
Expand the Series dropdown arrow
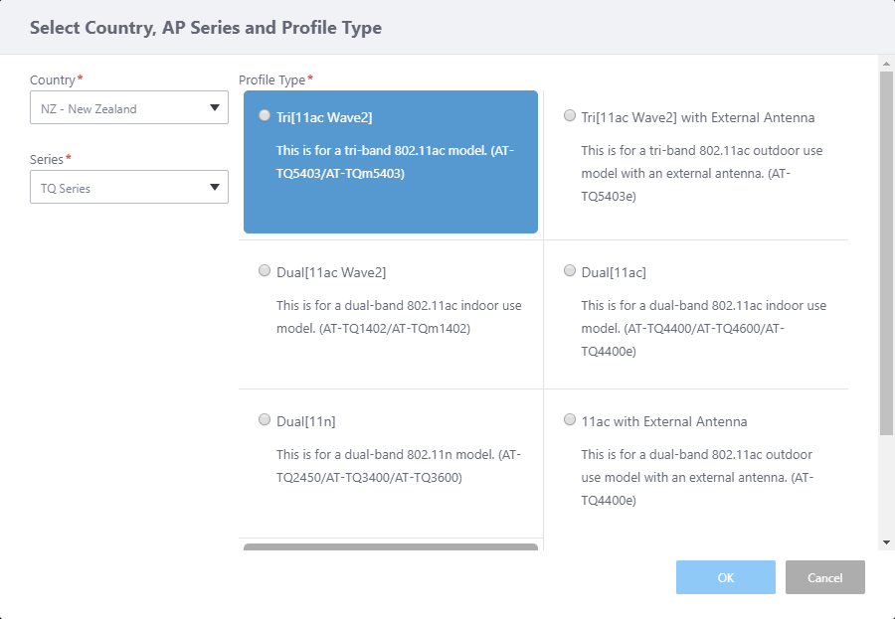(x=215, y=187)
